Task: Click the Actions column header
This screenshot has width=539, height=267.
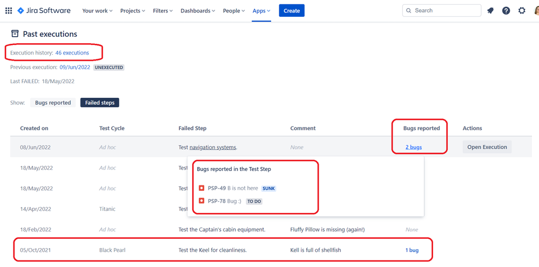Action: (473, 128)
